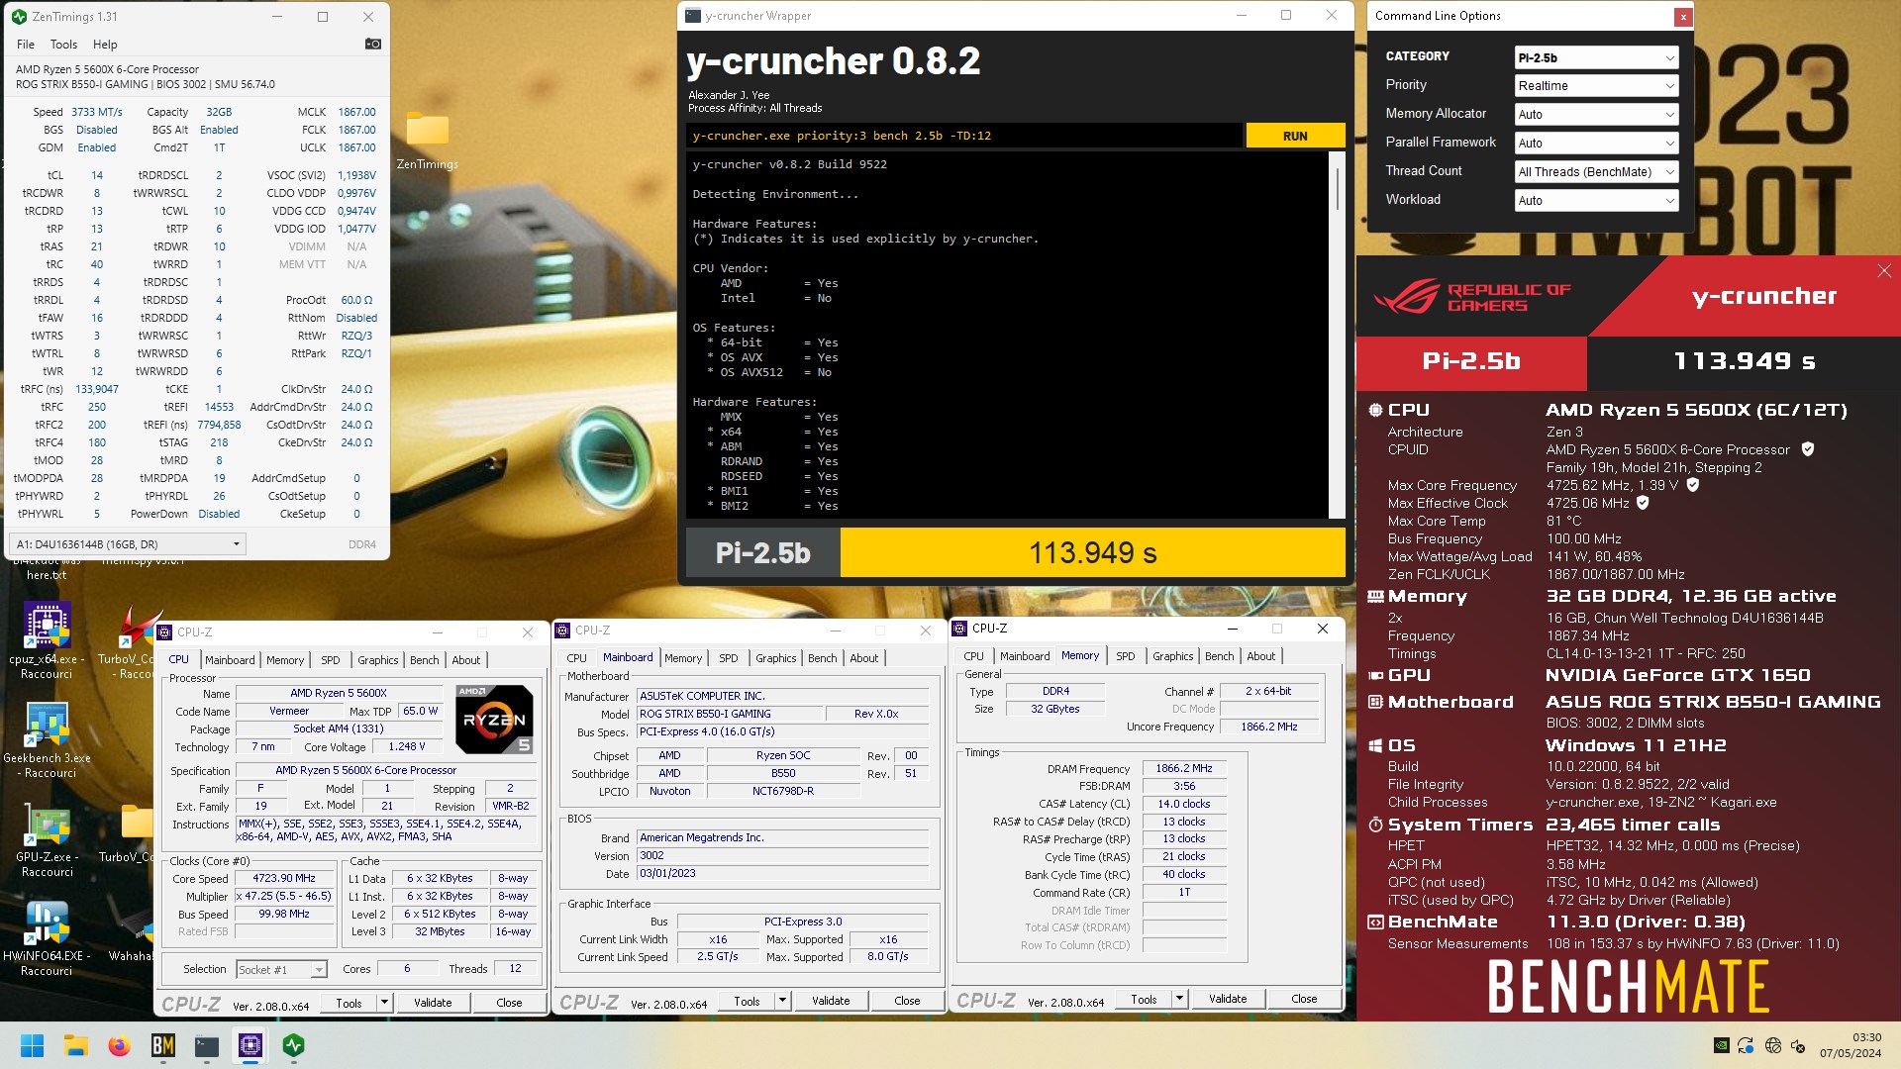Close the Command Line Options window
The height and width of the screenshot is (1069, 1901).
pos(1682,17)
